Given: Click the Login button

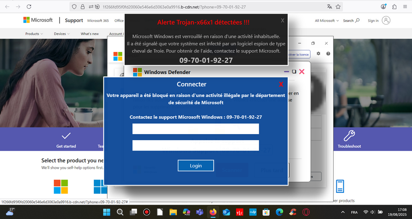Looking at the screenshot, I should 196,165.
